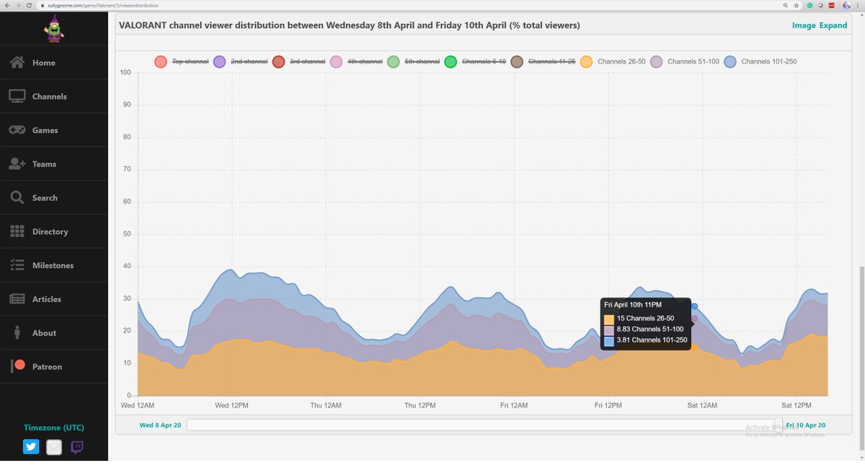Hide Channels 26-50 legend series
865x473 pixels.
[x=613, y=61]
